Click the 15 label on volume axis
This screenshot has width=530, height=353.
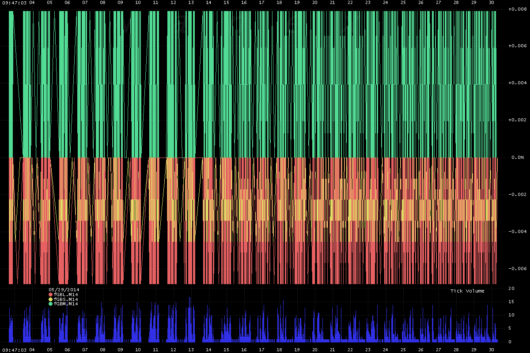pyautogui.click(x=511, y=302)
